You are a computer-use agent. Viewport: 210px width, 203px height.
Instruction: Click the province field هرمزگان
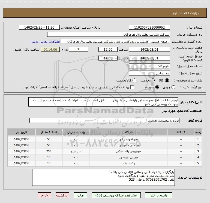point(149,66)
